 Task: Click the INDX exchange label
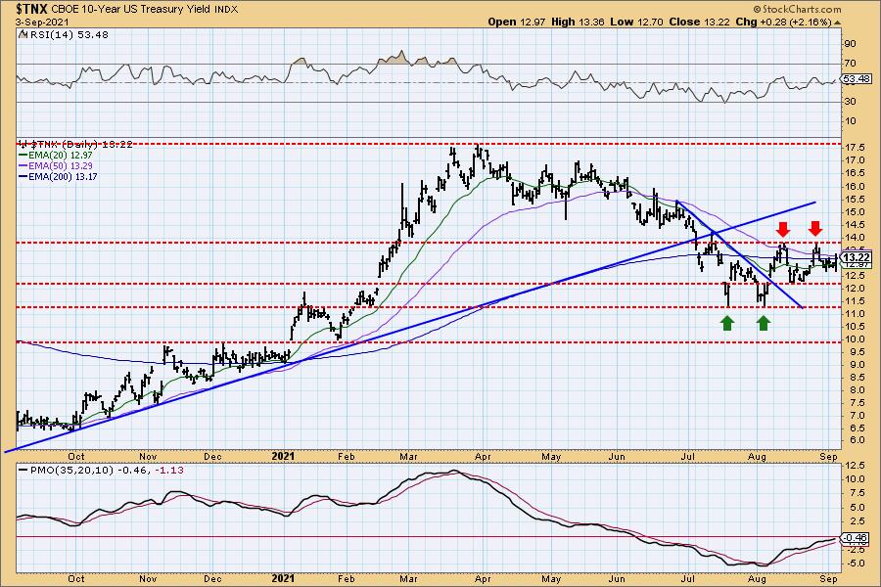pos(226,10)
